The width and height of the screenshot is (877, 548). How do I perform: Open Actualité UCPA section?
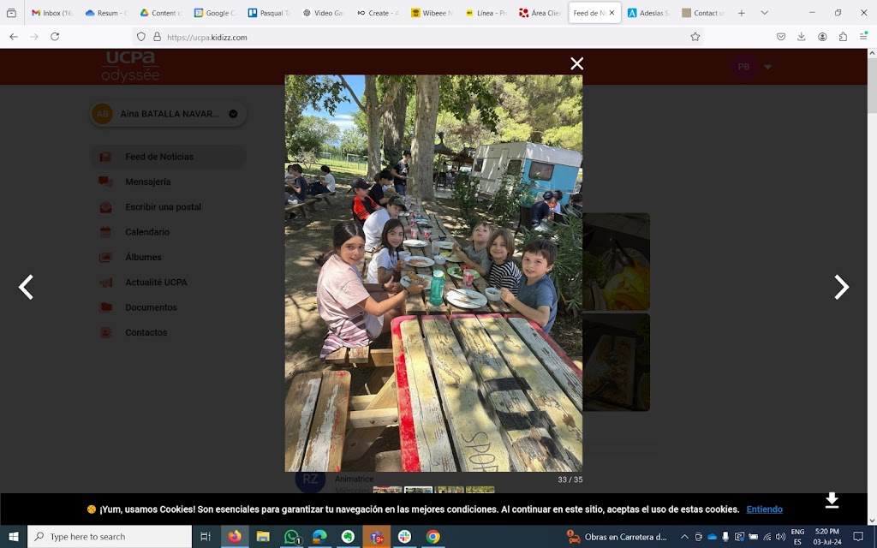tap(156, 283)
